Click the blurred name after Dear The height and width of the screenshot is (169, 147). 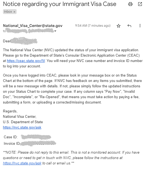24,41
